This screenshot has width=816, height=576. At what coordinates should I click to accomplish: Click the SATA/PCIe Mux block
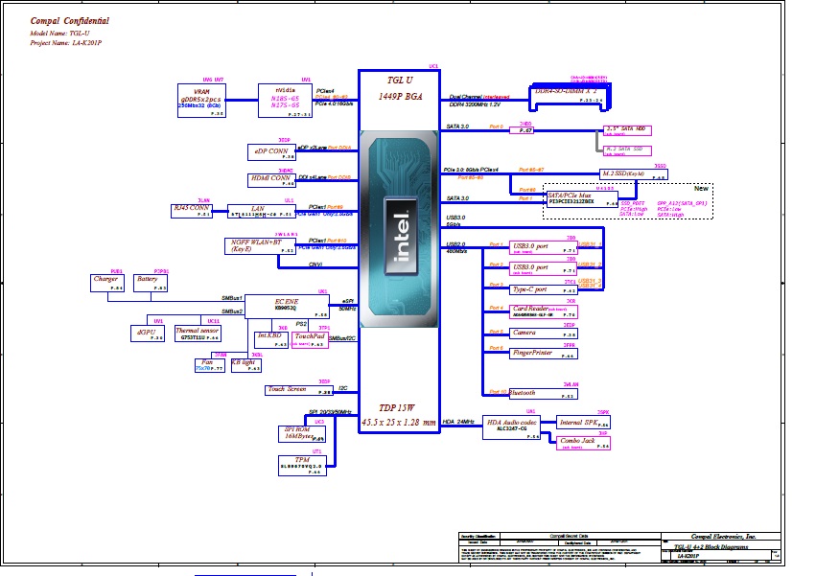coord(582,199)
